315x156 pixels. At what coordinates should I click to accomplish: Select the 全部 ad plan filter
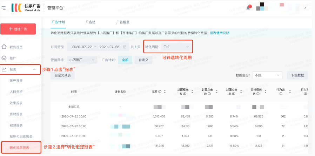pos(125,60)
